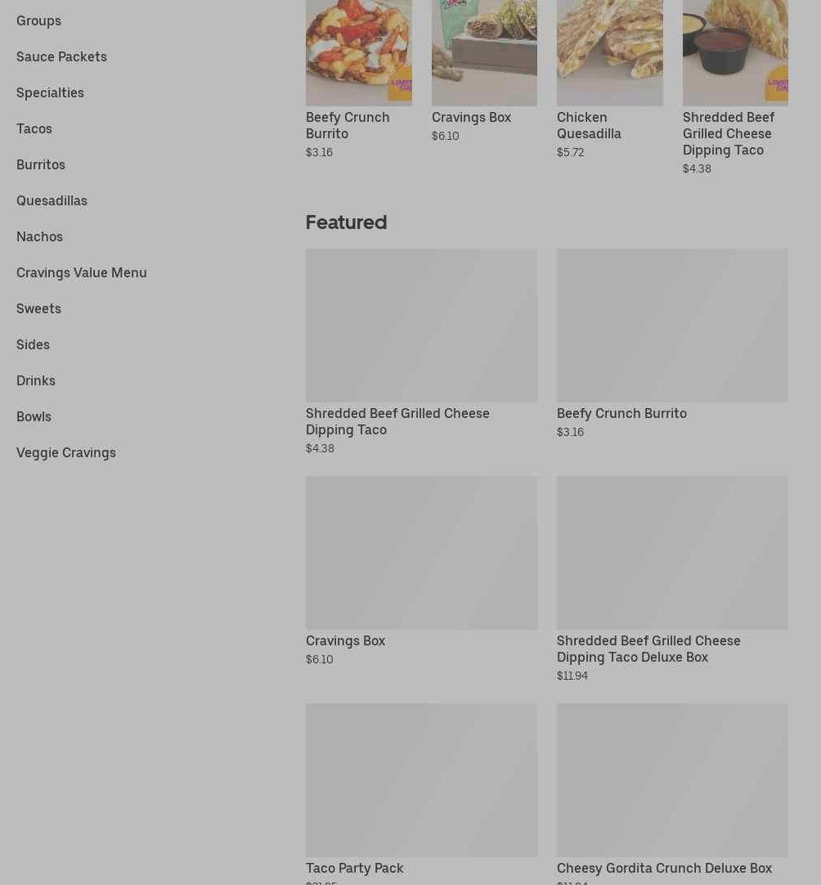
Task: Open the Dipping Taco Deluxe Box item
Action: pyautogui.click(x=673, y=579)
